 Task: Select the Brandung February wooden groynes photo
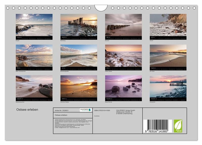[x=79, y=25]
